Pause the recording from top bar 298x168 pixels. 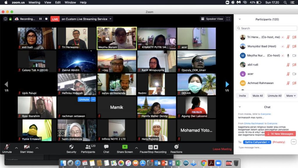click(40, 19)
